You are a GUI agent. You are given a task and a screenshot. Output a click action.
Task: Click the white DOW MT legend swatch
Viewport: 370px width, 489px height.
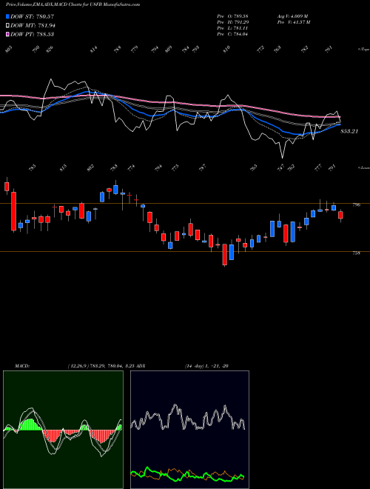(8, 25)
